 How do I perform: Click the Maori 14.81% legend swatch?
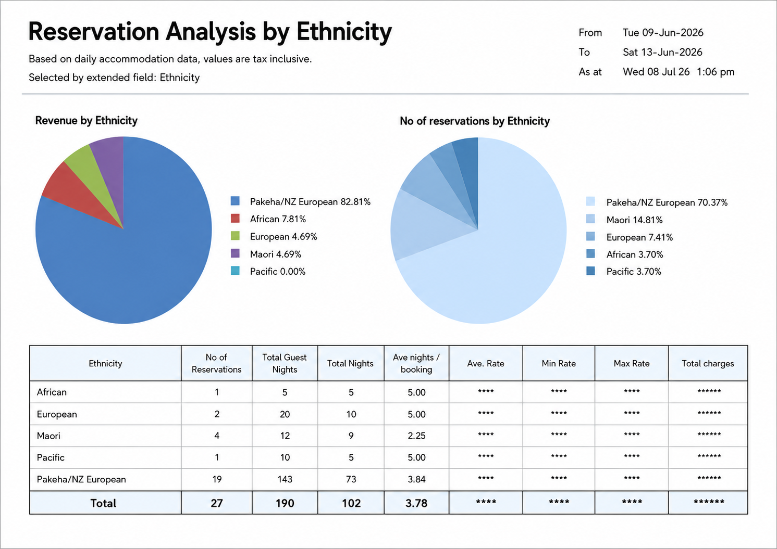[x=590, y=219]
